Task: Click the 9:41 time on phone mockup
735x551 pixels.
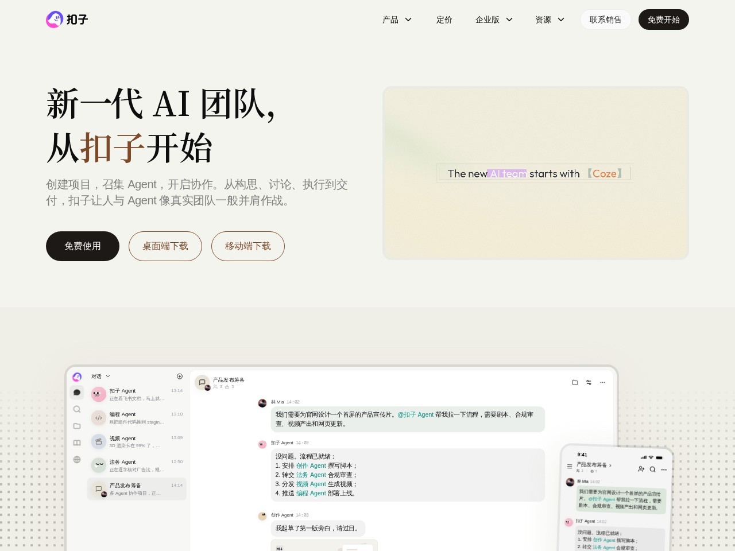Action: click(582, 455)
